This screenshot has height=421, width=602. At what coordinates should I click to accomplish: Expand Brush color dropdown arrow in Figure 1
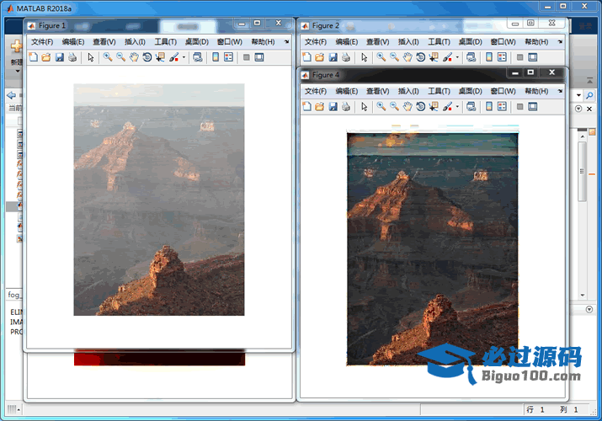pos(184,57)
